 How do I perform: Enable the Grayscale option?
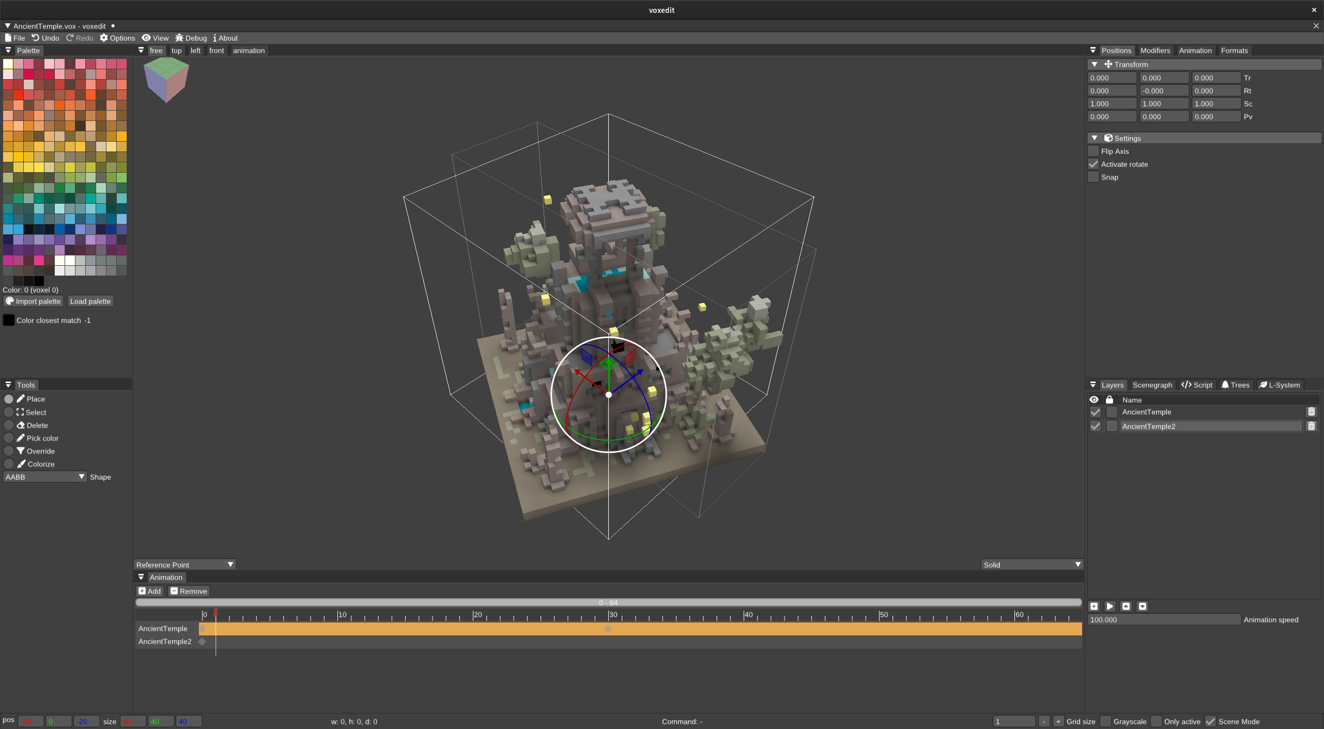tap(1105, 721)
